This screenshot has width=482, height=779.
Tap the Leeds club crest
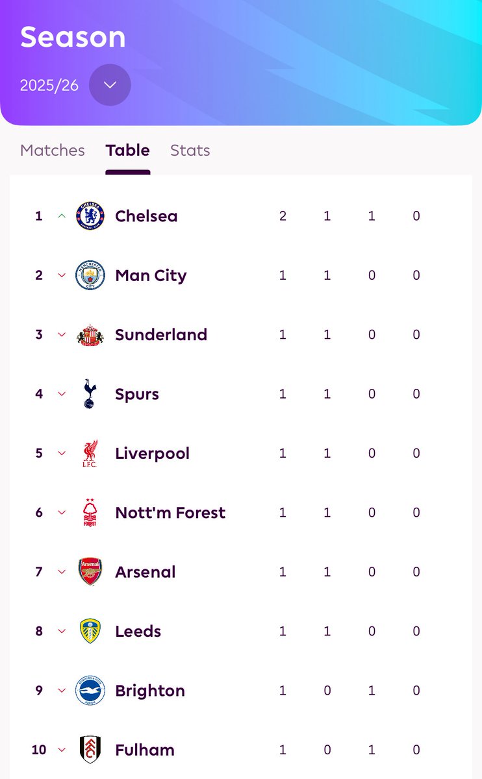(x=90, y=631)
